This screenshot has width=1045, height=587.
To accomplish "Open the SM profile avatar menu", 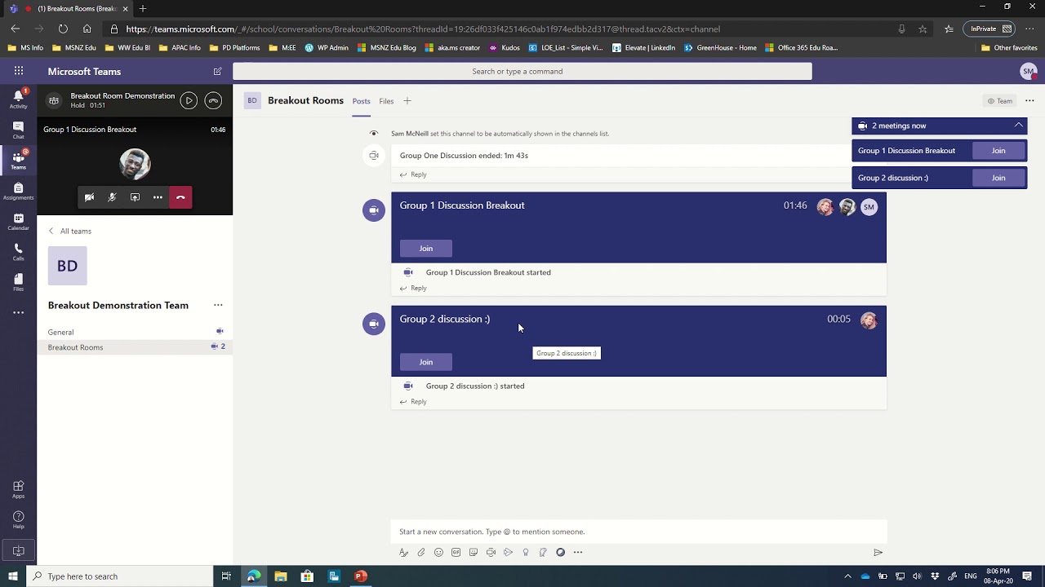I will point(1028,72).
